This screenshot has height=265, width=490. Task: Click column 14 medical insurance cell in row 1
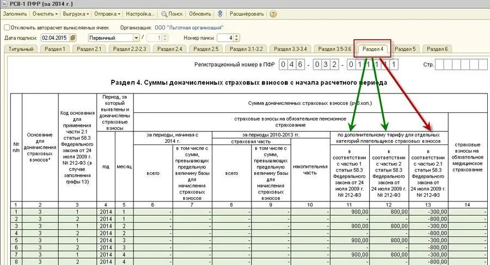[468, 212]
